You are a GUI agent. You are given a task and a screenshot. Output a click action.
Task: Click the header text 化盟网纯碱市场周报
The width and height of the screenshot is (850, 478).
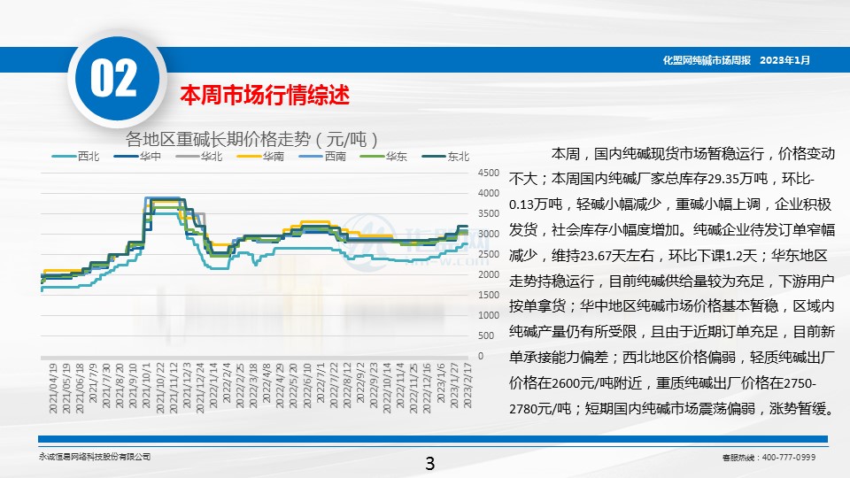coord(707,60)
